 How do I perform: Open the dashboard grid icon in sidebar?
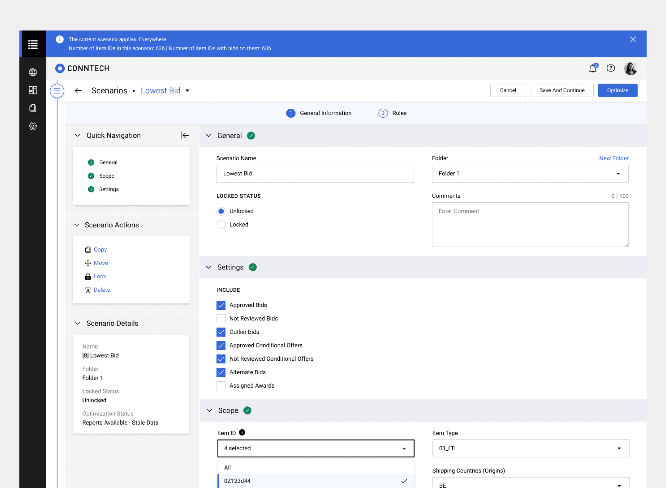click(32, 90)
